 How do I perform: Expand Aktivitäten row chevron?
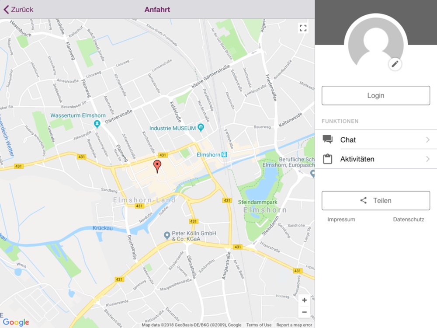(x=428, y=159)
